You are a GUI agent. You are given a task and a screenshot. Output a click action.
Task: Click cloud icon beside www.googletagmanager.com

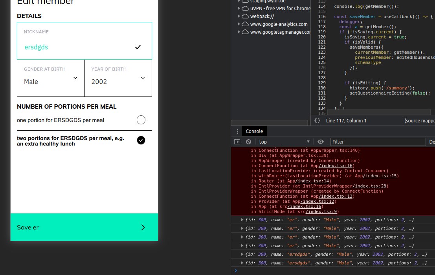pos(245,32)
